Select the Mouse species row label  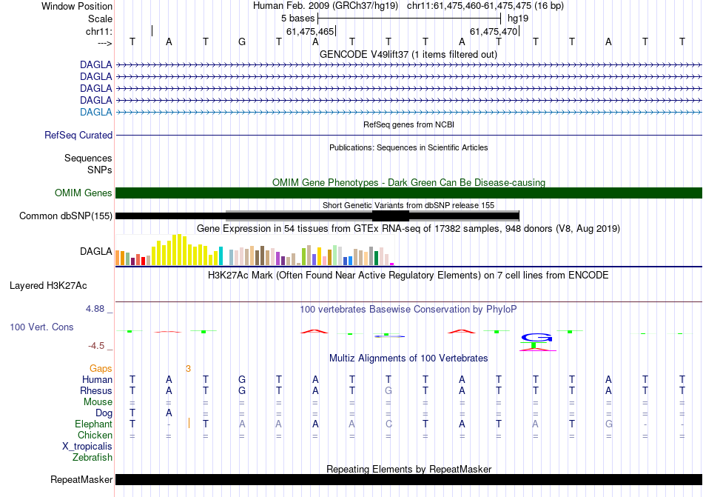(98, 402)
